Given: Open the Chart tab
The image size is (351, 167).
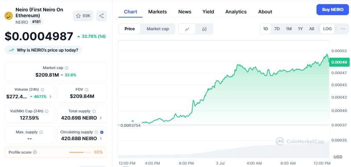Looking at the screenshot, I should (x=130, y=12).
